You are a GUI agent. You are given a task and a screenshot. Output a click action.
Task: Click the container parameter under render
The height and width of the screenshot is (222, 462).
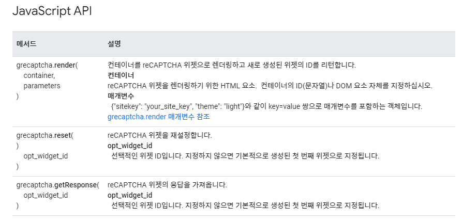[39, 75]
